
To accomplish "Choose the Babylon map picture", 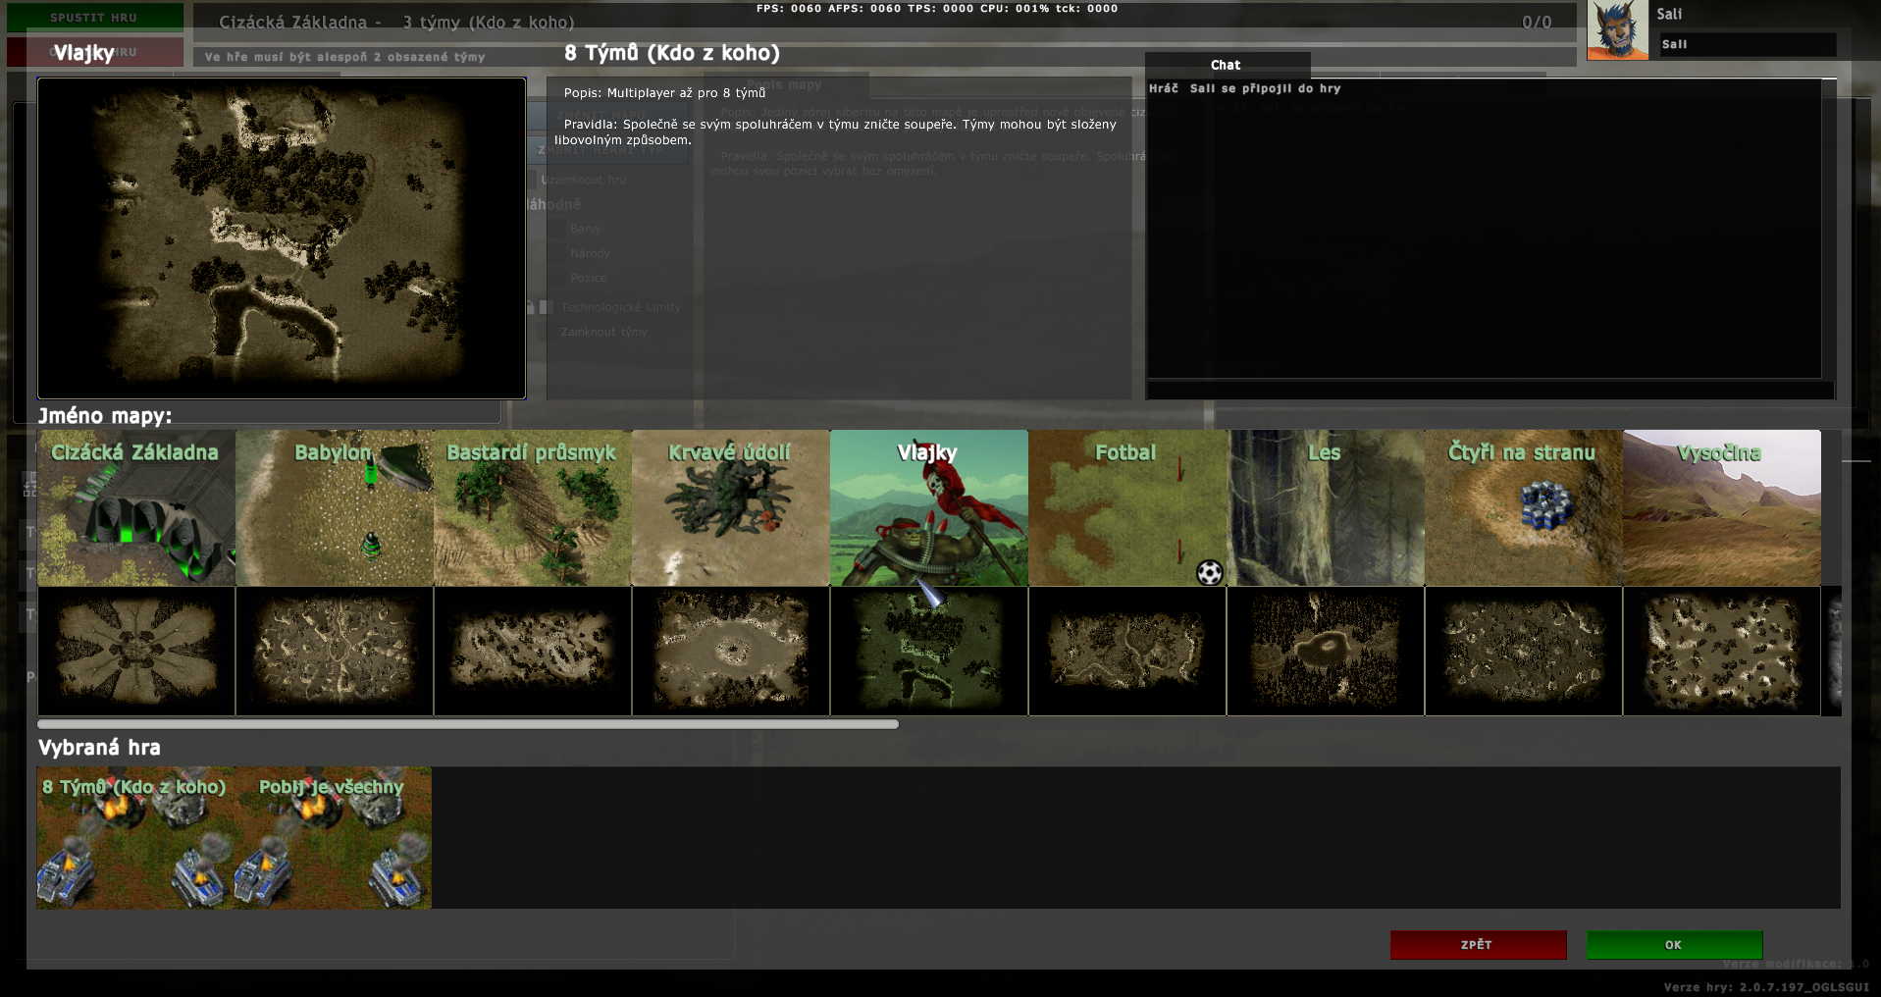I will tap(335, 508).
